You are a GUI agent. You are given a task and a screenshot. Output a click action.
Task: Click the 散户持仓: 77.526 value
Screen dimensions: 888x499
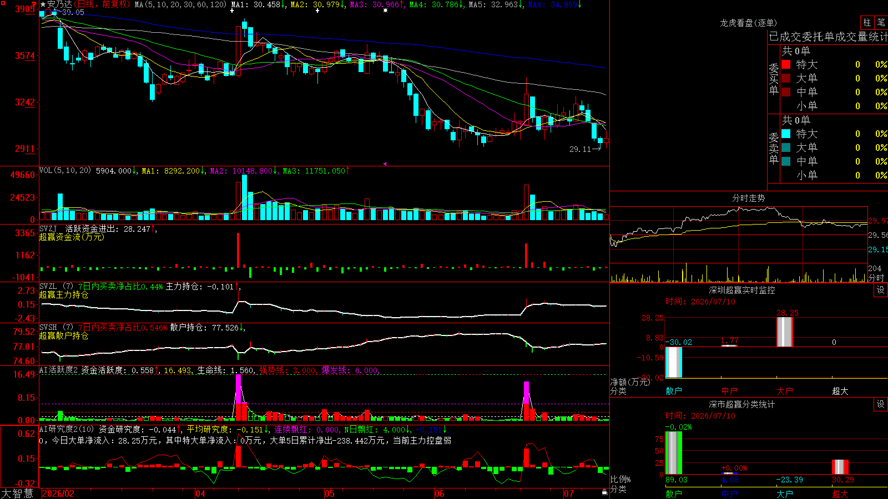coord(204,327)
